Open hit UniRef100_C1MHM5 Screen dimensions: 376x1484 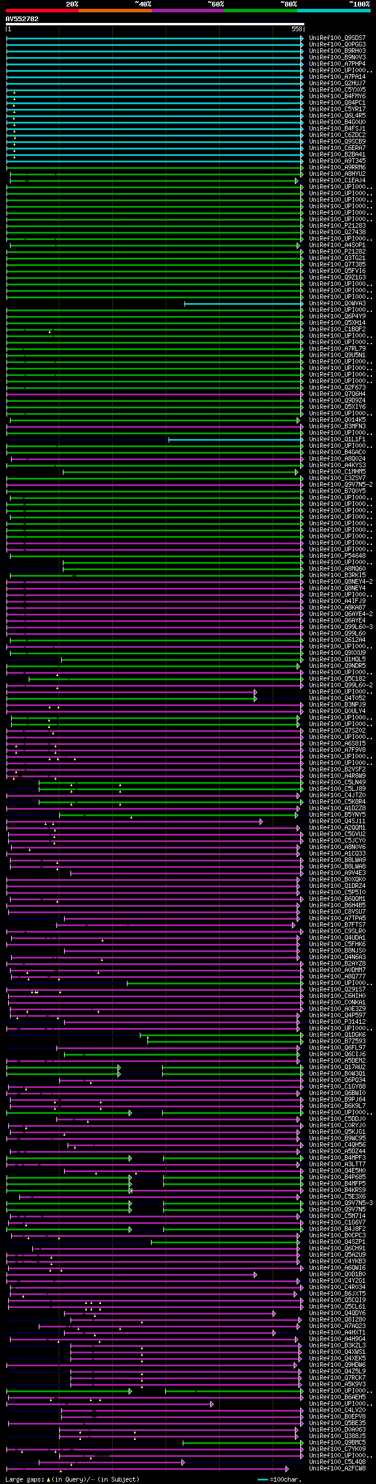pyautogui.click(x=337, y=472)
